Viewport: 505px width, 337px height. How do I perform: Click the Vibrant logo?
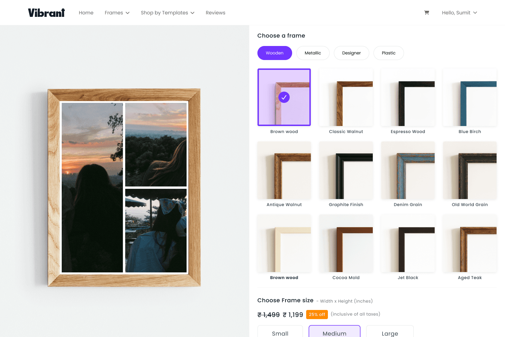click(46, 13)
